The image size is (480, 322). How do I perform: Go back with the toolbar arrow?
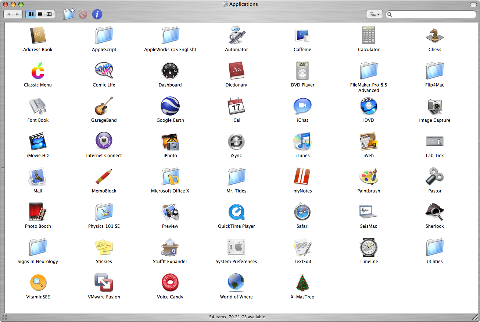click(9, 14)
